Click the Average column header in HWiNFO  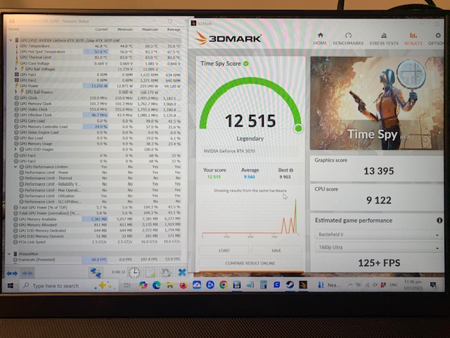click(x=174, y=30)
